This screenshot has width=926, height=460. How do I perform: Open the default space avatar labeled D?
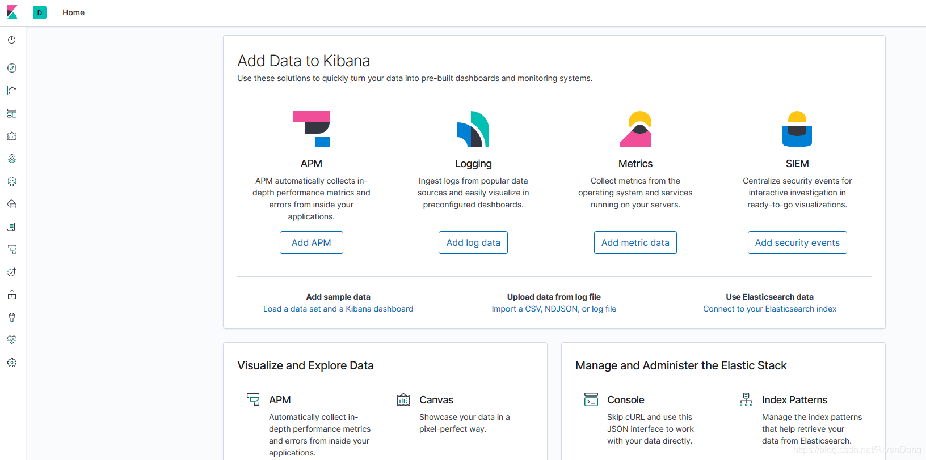coord(40,12)
